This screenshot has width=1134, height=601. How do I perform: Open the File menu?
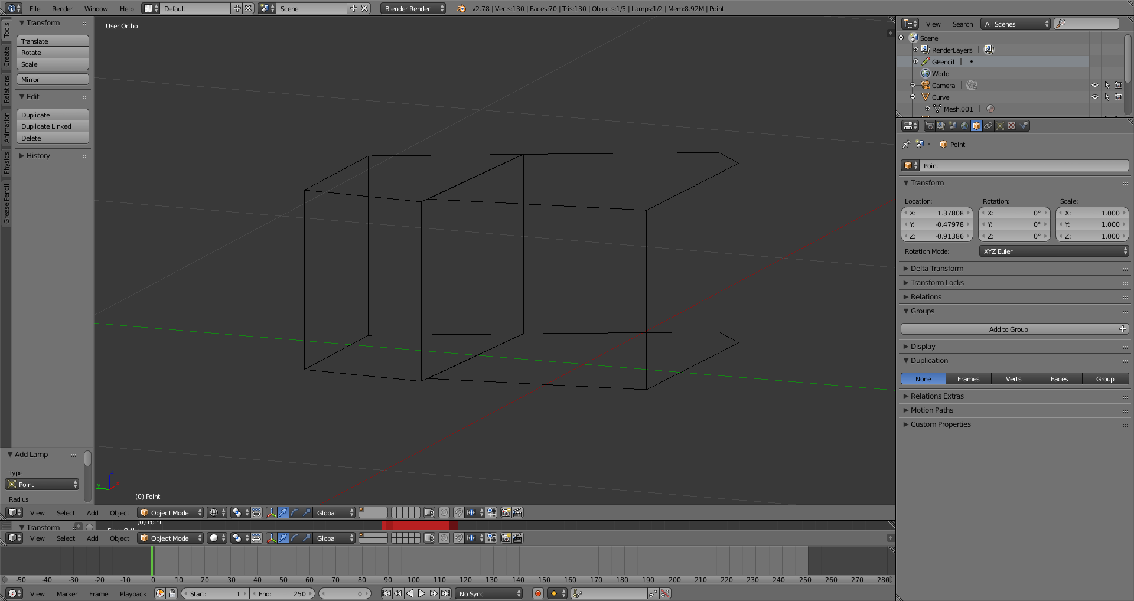[x=35, y=8]
